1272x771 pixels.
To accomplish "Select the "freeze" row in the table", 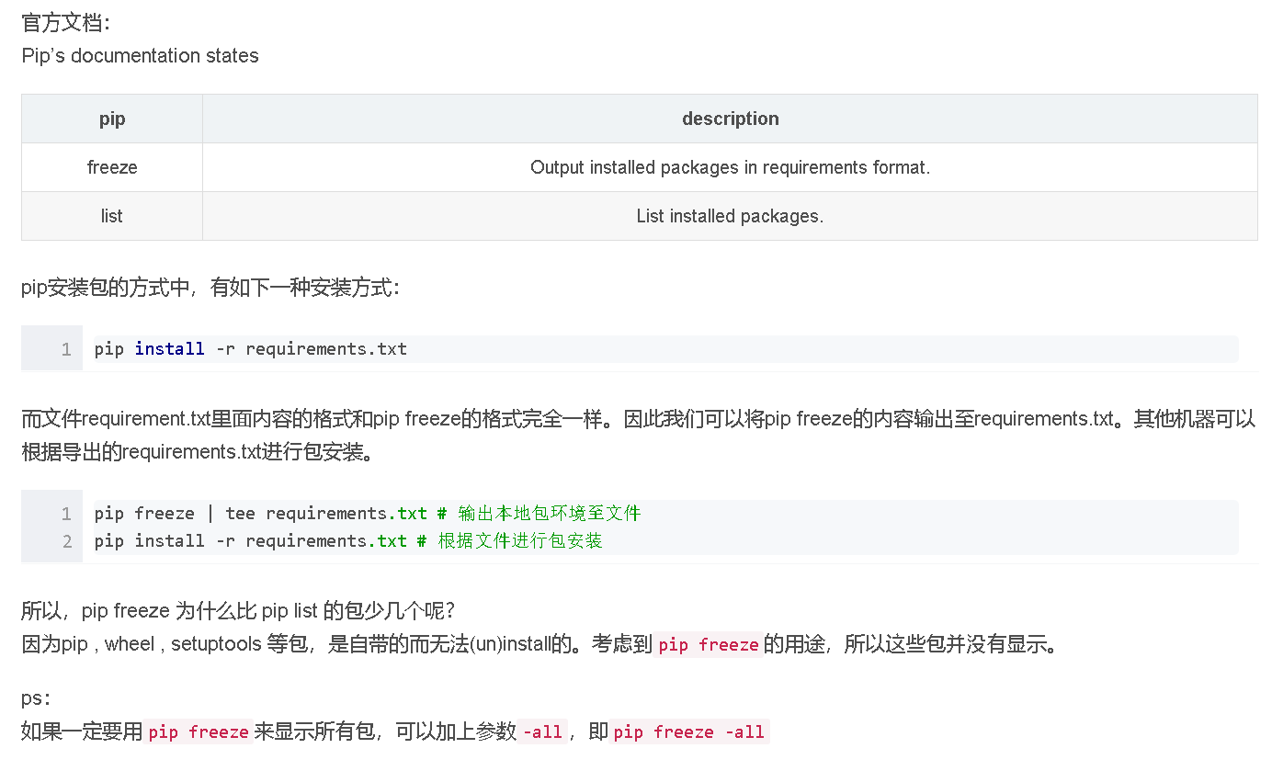I will 111,166.
